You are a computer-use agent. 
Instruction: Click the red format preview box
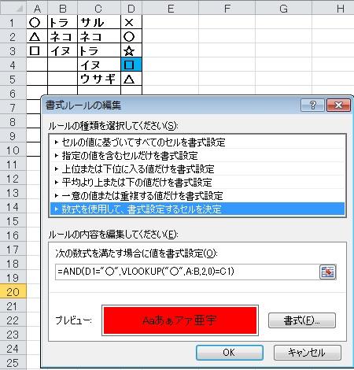pyautogui.click(x=180, y=320)
